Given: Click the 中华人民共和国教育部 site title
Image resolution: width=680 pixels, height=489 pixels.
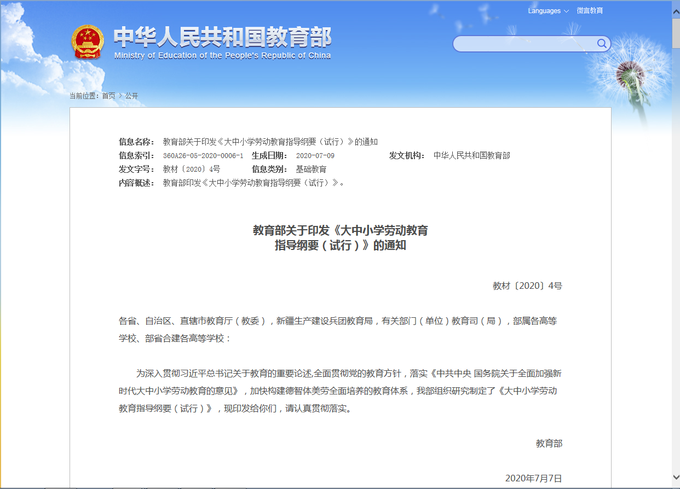Looking at the screenshot, I should coord(222,37).
